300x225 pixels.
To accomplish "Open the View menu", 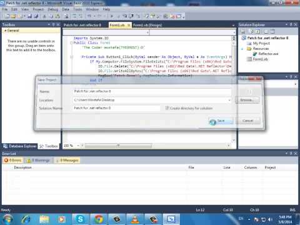I will pyautogui.click(x=25, y=9).
